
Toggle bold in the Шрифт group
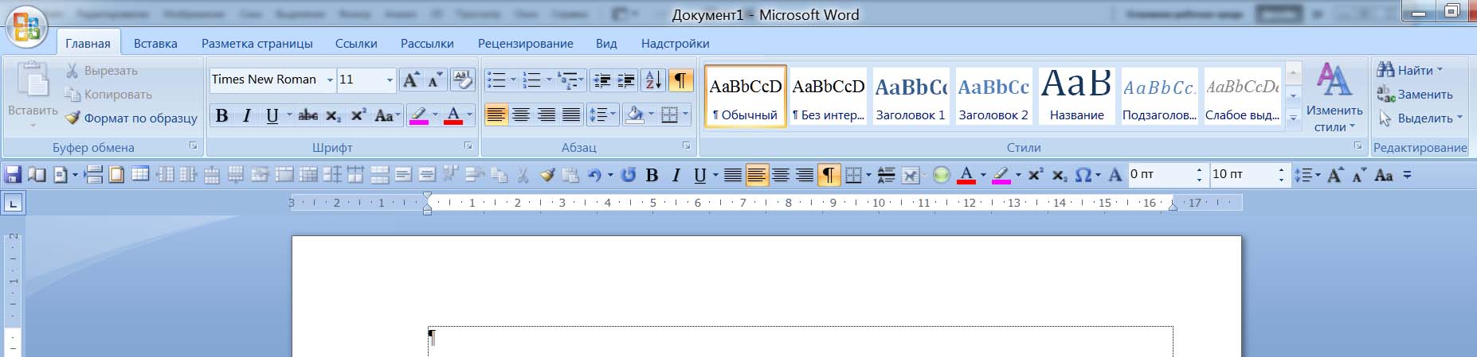tap(222, 116)
